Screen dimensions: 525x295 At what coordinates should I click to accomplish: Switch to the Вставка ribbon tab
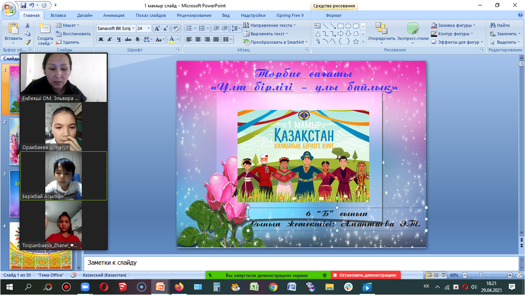coord(58,15)
